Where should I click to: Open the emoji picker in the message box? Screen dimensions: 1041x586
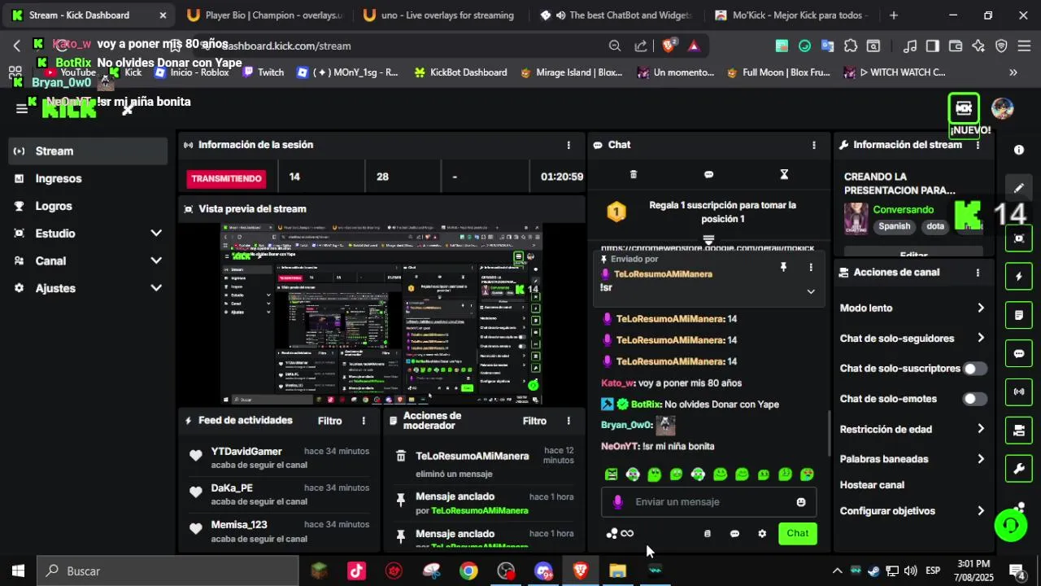801,502
